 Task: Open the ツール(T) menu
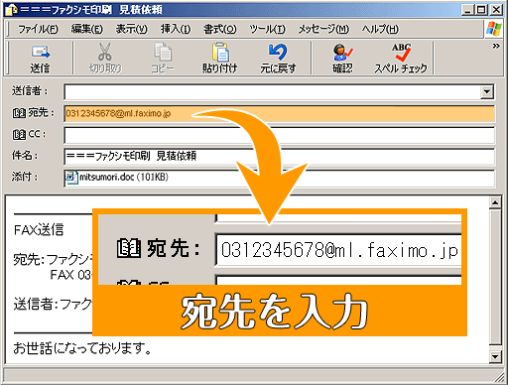pyautogui.click(x=267, y=29)
